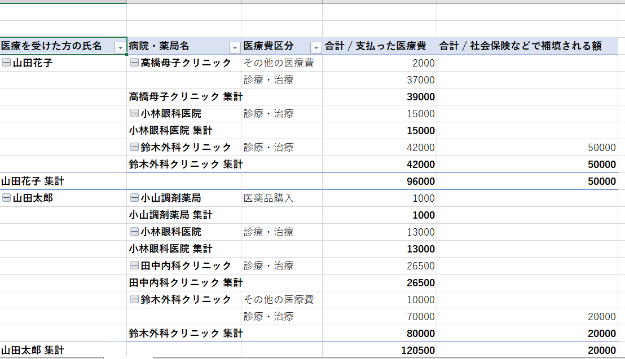625x359 pixels.
Task: Collapse 小林眼科医院 under 山田花子
Action: (x=134, y=114)
